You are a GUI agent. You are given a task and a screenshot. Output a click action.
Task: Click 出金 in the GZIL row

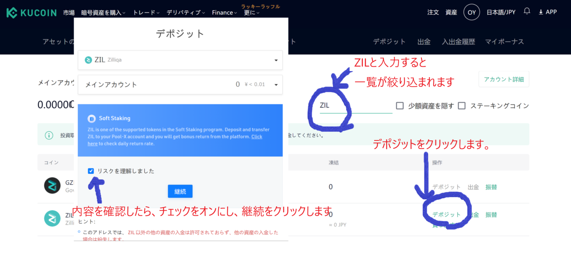473,187
